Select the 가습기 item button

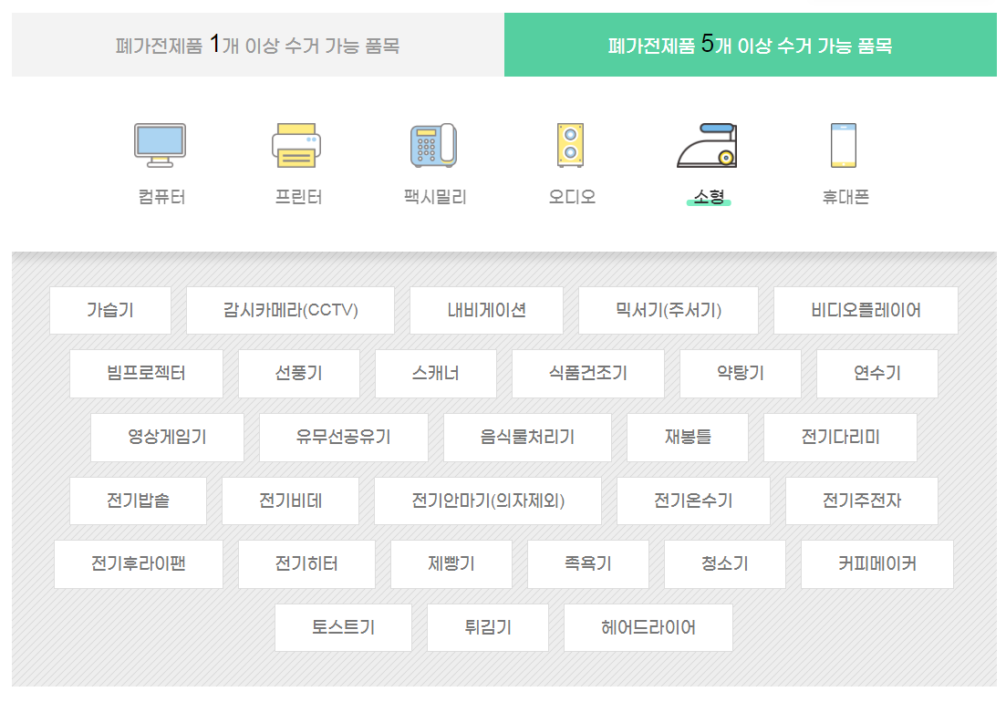[110, 310]
